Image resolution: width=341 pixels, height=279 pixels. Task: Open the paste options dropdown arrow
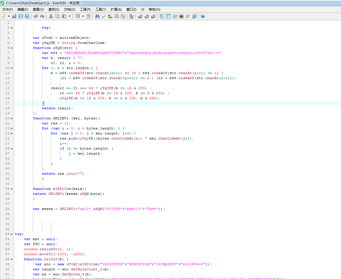click(69, 16)
